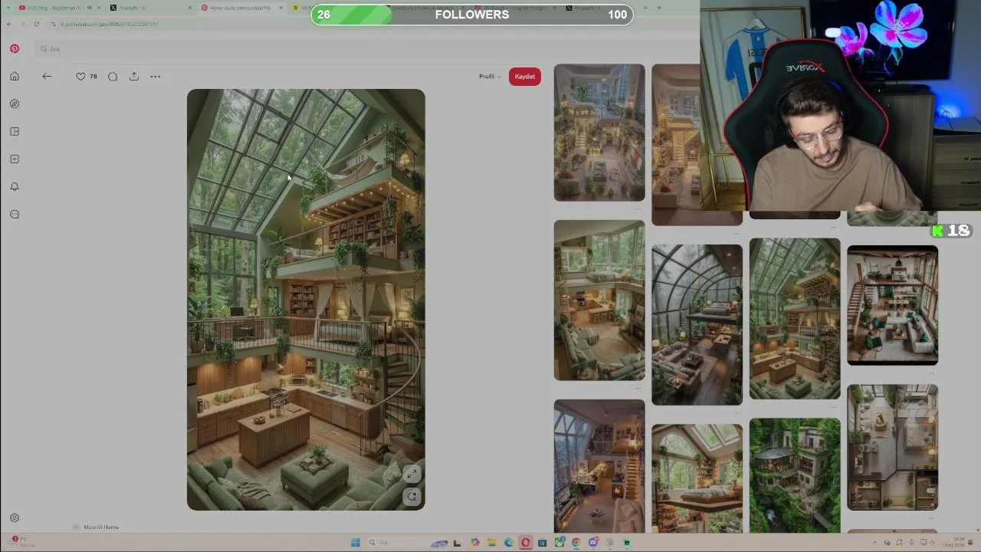Click the browser forward arrow
This screenshot has height=552, width=981.
[23, 24]
